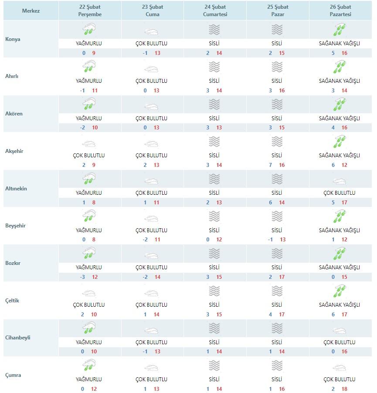Select the 26 Şubat Pazartesi column header
Image resolution: width=377 pixels, height=393 pixels.
340,11
